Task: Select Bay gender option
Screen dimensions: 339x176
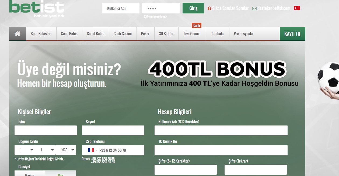Action: pos(61,173)
